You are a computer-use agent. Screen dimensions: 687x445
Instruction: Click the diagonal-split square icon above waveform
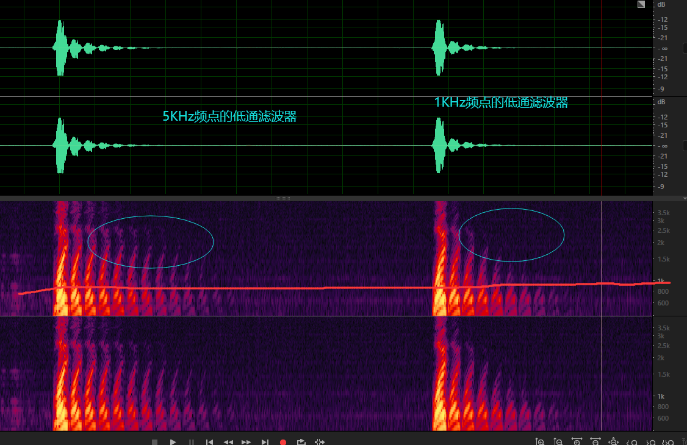click(641, 4)
